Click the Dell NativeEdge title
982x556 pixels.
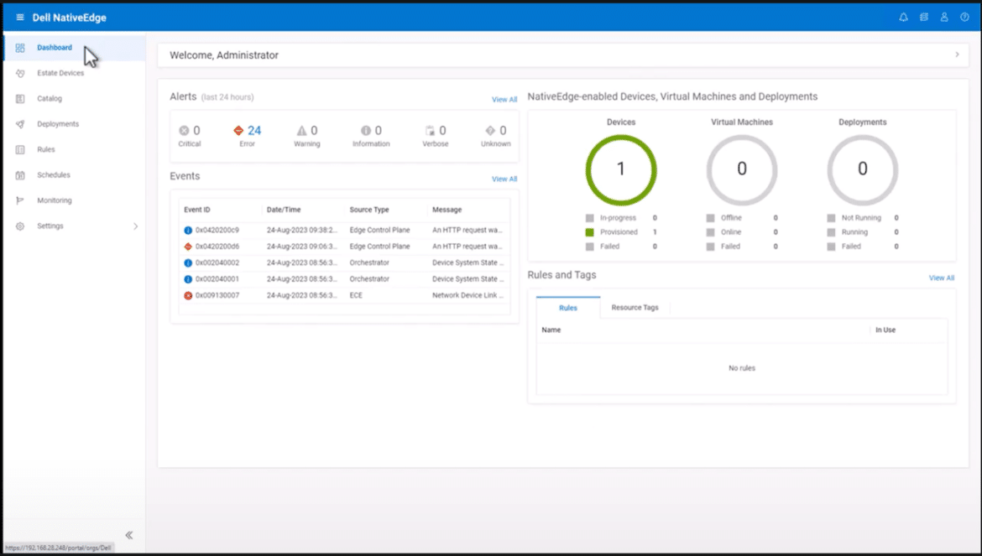tap(70, 18)
